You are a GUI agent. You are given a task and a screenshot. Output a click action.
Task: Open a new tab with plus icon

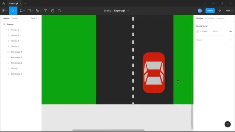click(25, 3)
